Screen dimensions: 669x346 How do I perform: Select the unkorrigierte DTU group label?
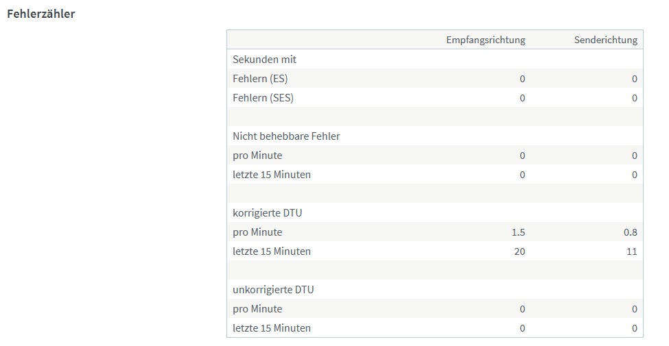(x=273, y=290)
